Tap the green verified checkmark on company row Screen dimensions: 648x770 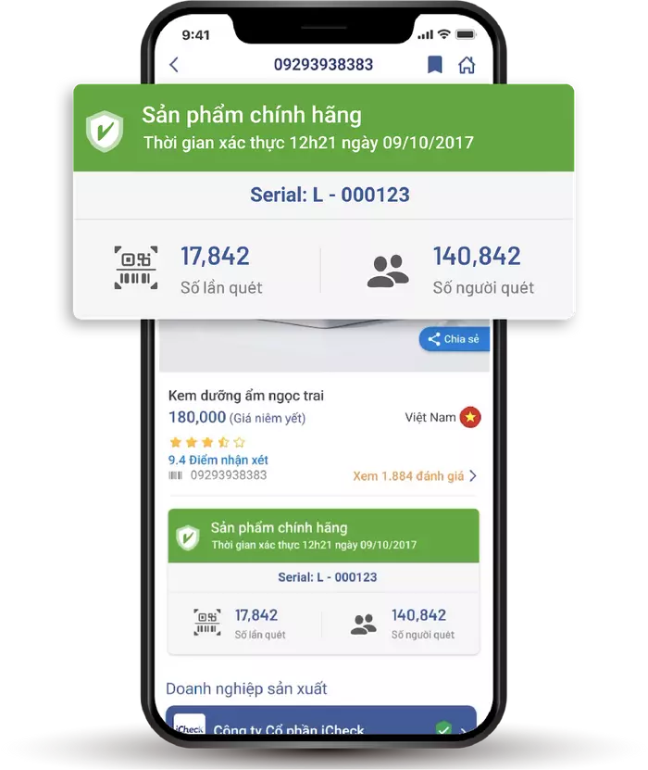tap(443, 727)
